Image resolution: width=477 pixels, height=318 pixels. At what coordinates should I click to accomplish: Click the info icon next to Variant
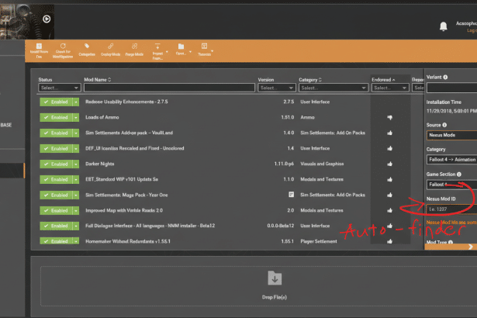[445, 78]
